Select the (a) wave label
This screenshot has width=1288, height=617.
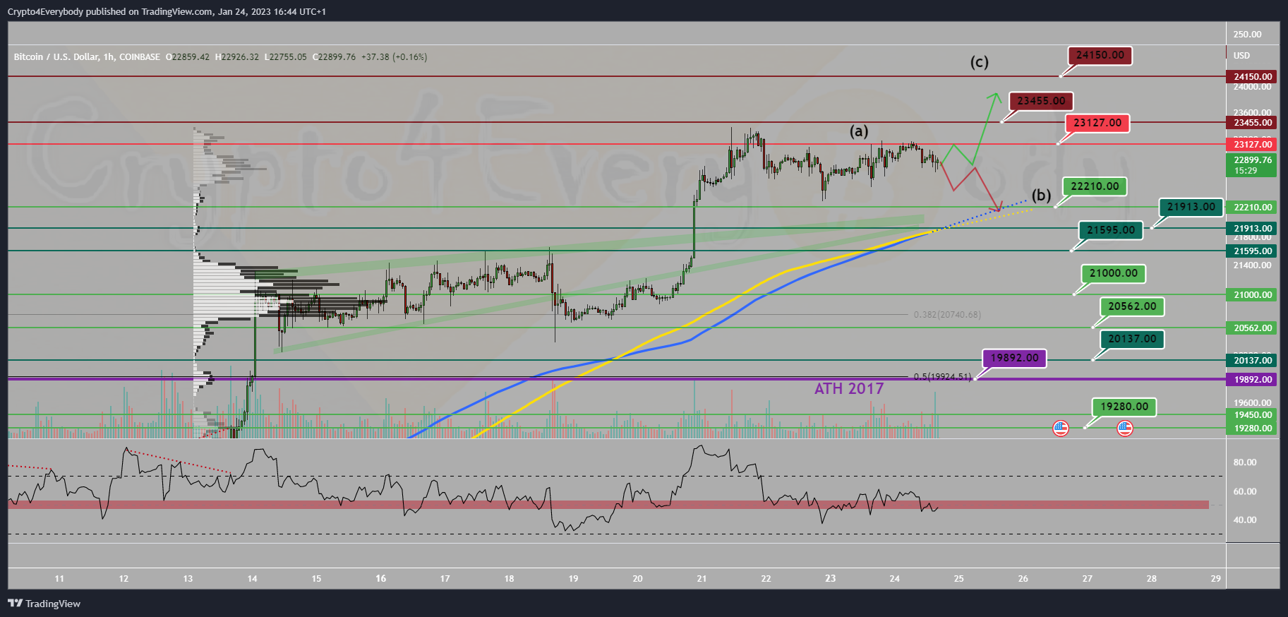click(858, 131)
